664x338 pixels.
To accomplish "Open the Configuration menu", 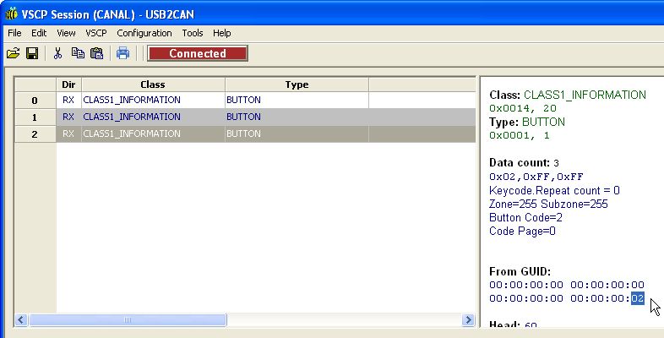I will pos(144,33).
